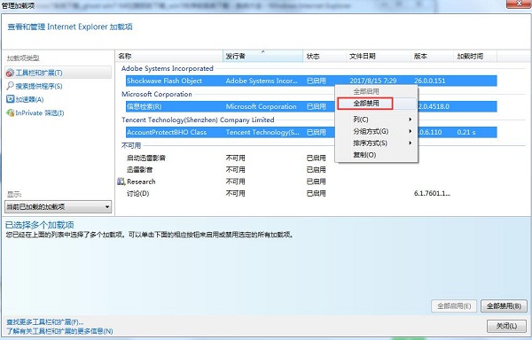
Task: Sort by the 版本 column header
Action: [433, 56]
